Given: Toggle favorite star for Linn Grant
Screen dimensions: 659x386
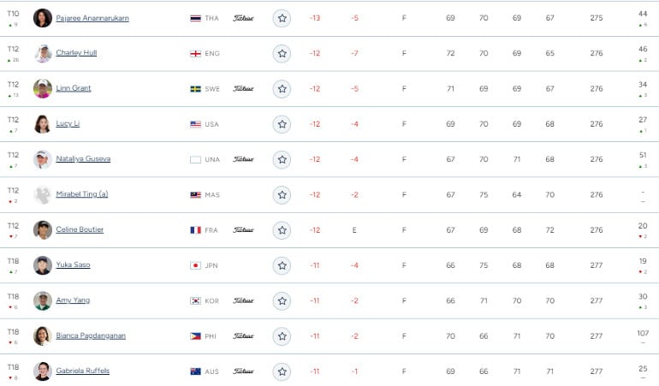Looking at the screenshot, I should pos(282,89).
